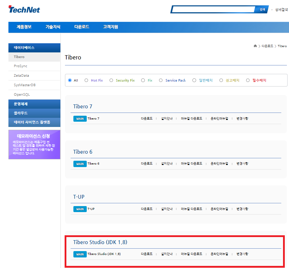Click 온라인매뉴얼 link for Tibero 7
289x268 pixels.
click(219, 119)
